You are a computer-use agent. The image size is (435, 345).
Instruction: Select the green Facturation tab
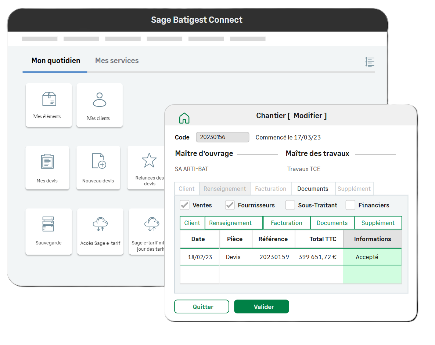click(286, 223)
